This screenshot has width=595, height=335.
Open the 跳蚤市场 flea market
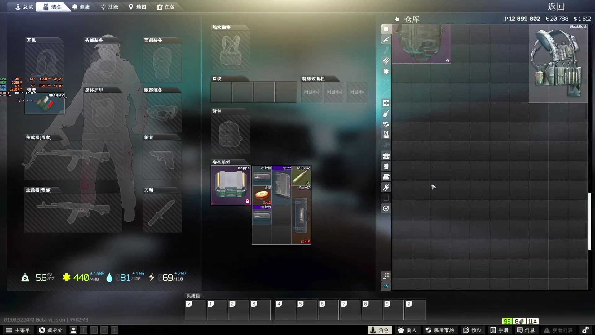tap(440, 330)
